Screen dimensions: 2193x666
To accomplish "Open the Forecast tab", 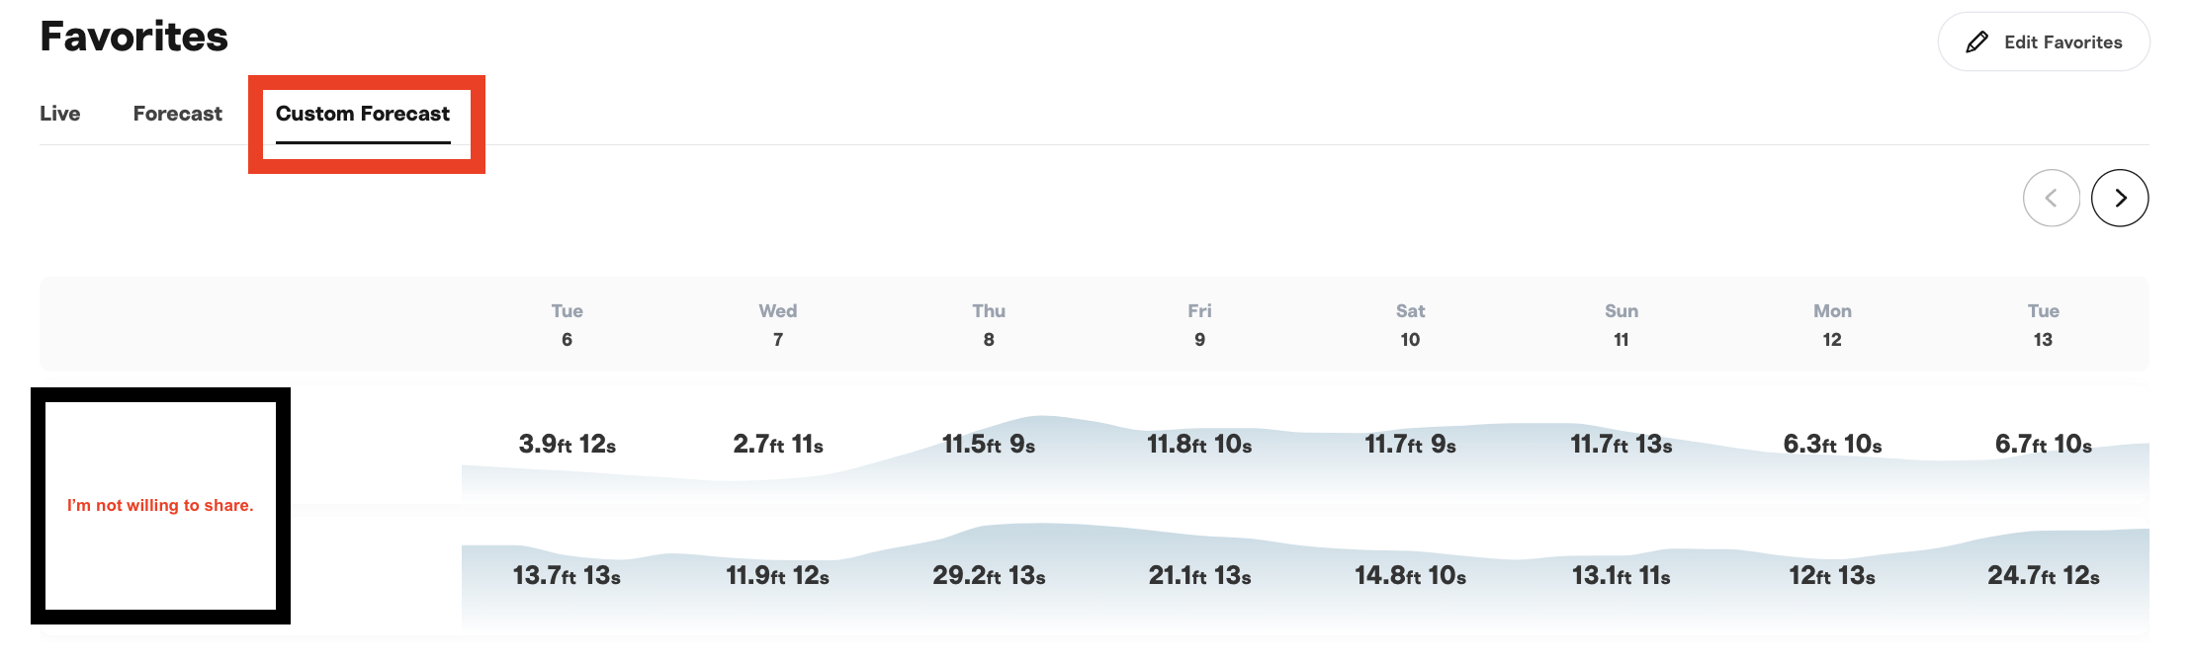I will (x=178, y=114).
